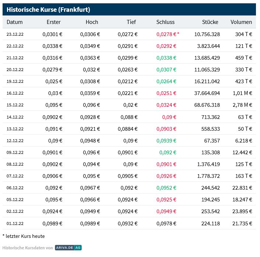
Task: Click the 37.664.694 Stücke value
Action: pos(205,93)
